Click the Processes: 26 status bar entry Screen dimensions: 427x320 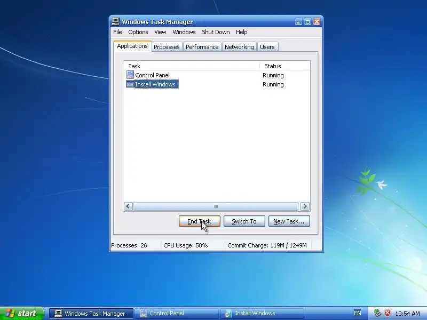129,245
